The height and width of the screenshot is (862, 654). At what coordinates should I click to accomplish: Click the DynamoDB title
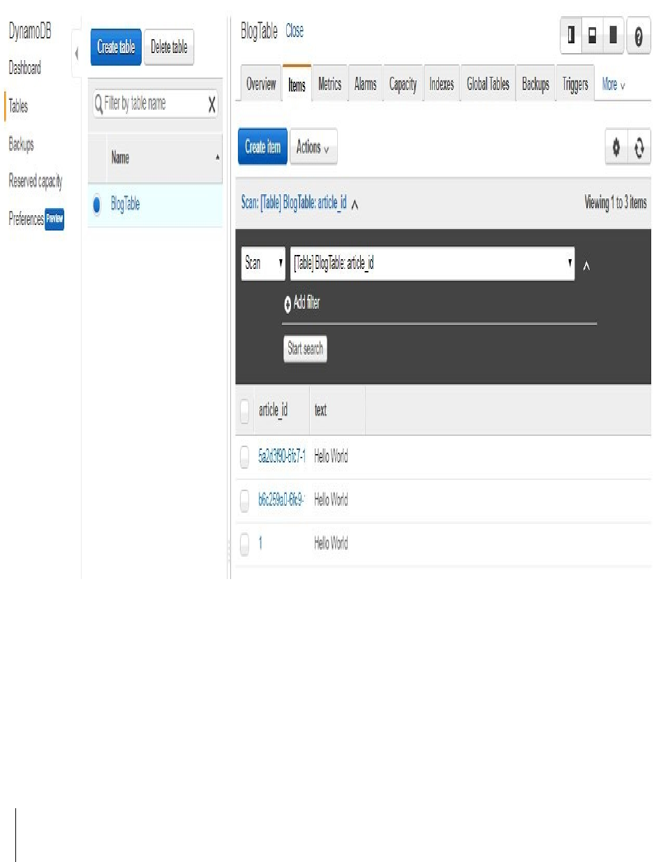pyautogui.click(x=30, y=31)
